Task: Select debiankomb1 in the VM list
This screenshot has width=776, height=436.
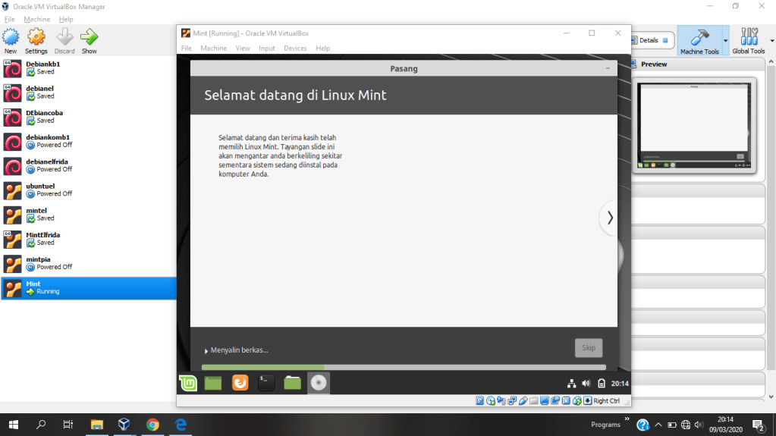Action: pos(47,142)
